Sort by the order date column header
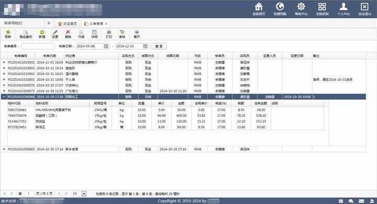Screen dimensions: 377x204 click(x=50, y=56)
